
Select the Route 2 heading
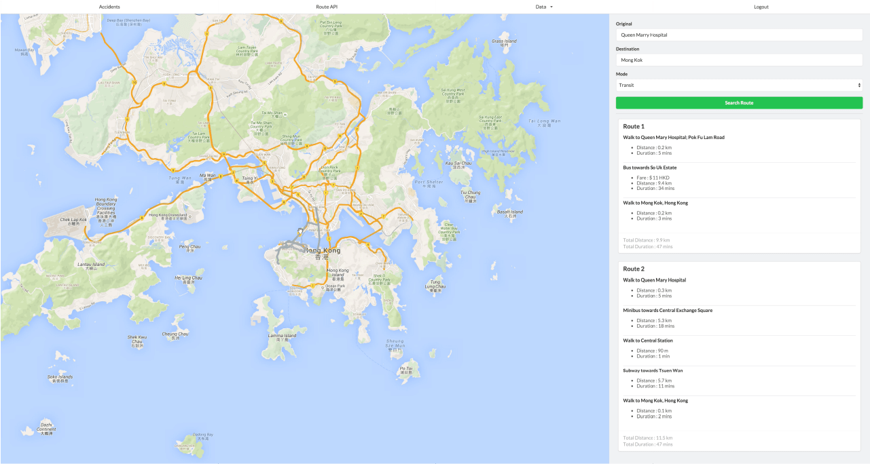[634, 269]
